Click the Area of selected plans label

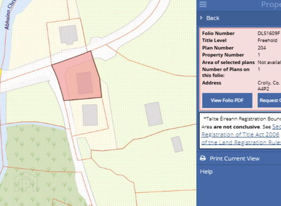tap(228, 62)
